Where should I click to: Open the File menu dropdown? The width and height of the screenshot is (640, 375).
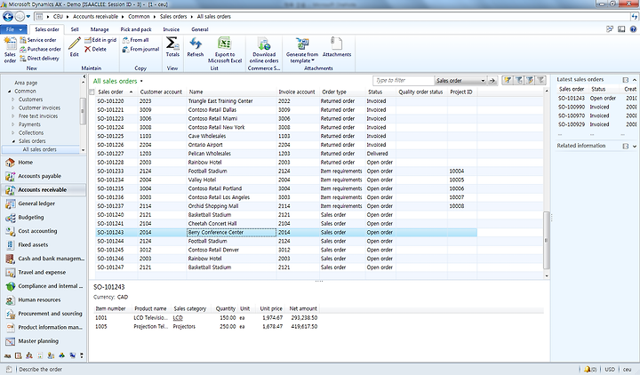(x=13, y=29)
